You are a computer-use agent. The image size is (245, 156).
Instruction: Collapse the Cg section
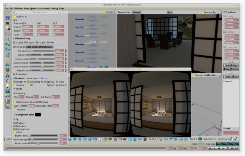[x=14, y=119]
